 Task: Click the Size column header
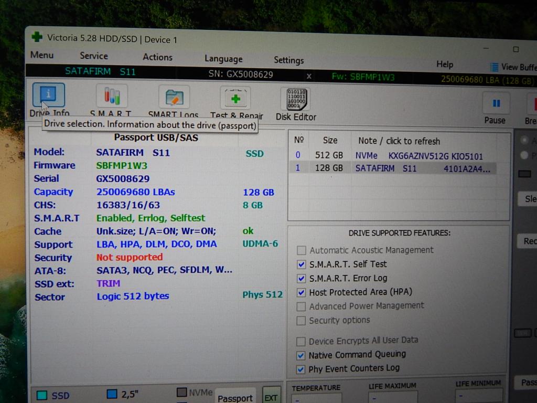[x=330, y=140]
